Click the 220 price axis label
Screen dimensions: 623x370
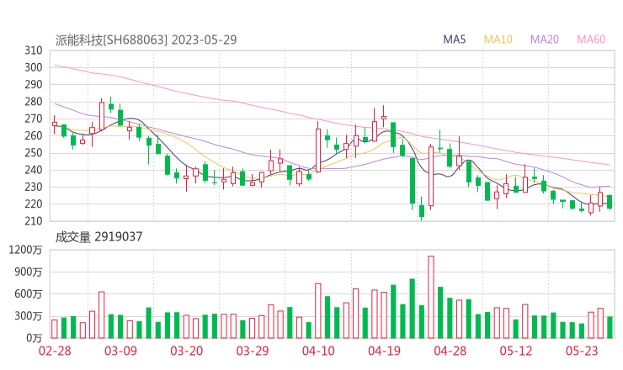tap(34, 204)
